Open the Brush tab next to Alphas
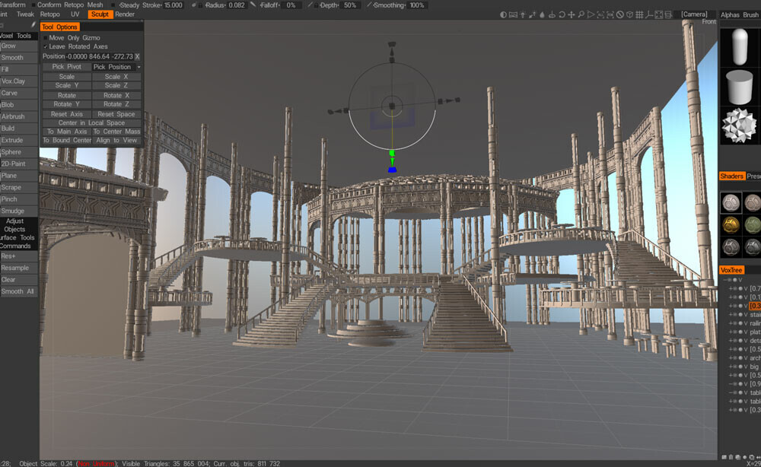This screenshot has height=467, width=761. (x=751, y=15)
